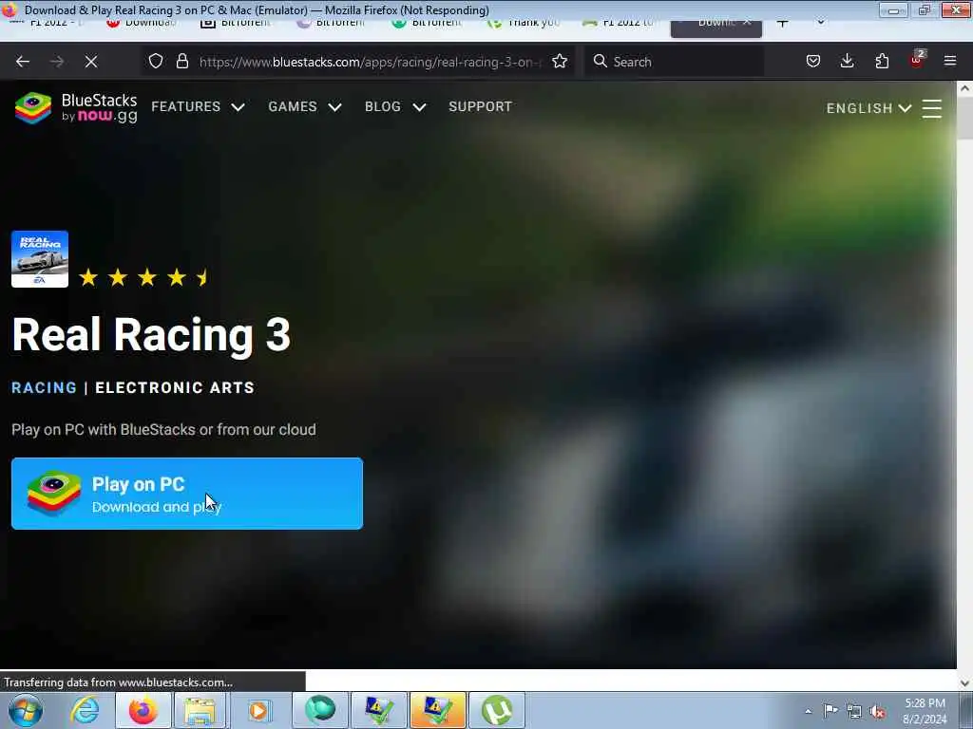Open the Firefox application hamburger menu

click(x=950, y=61)
